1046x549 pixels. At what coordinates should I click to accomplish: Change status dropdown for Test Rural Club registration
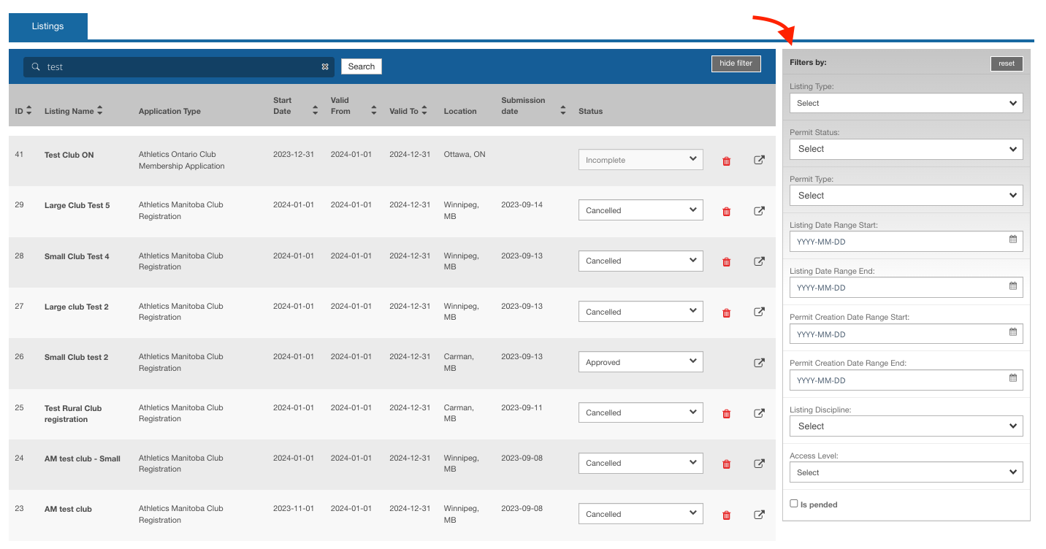(x=640, y=412)
